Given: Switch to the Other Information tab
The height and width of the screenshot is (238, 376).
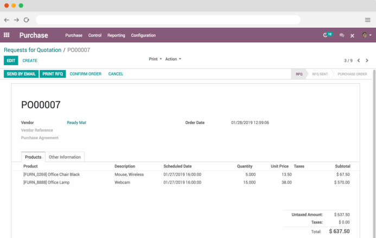Looking at the screenshot, I should point(65,157).
